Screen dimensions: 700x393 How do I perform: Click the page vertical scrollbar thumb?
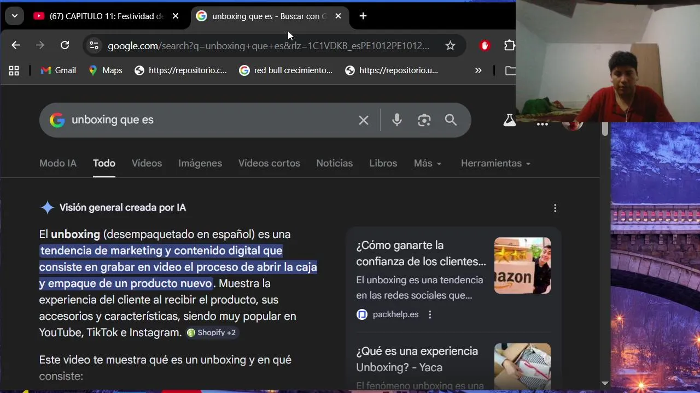point(605,129)
